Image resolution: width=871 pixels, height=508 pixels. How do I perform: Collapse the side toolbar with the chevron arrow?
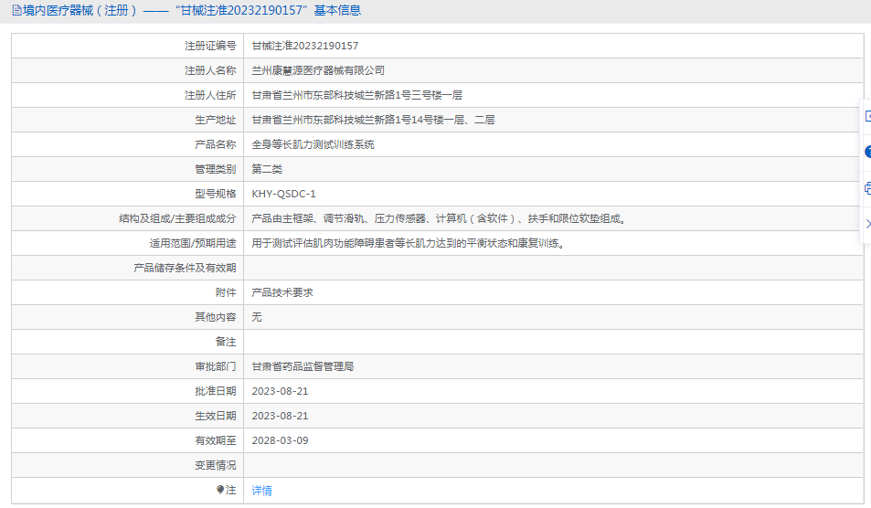(x=867, y=224)
